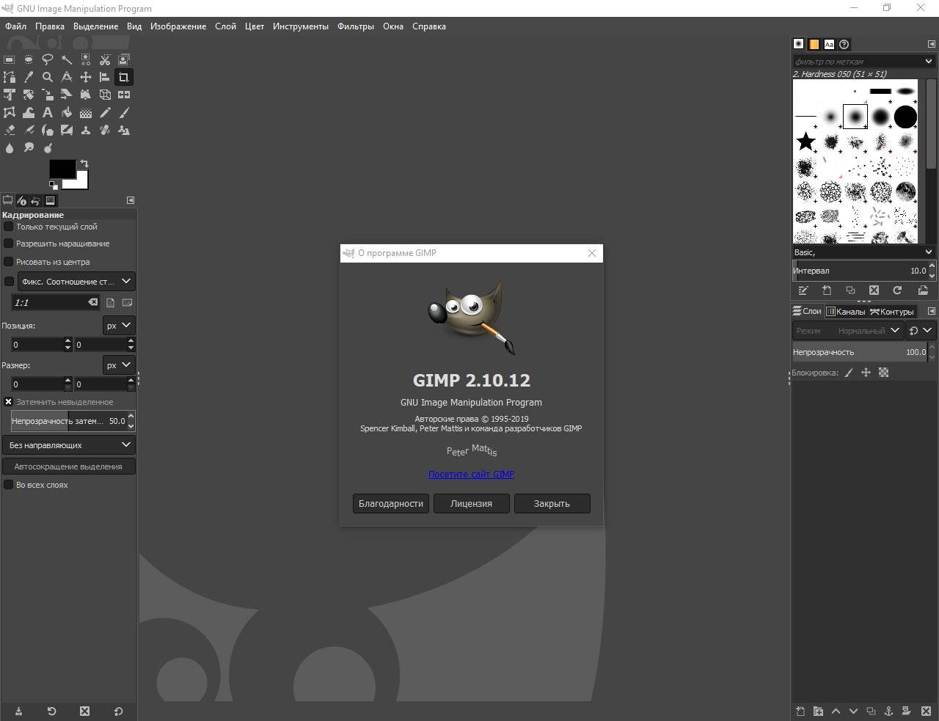Select the 3D Transform cube tool
This screenshot has height=721, width=939.
tap(105, 95)
